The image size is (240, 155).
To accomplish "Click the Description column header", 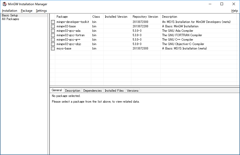I will [x=199, y=17].
